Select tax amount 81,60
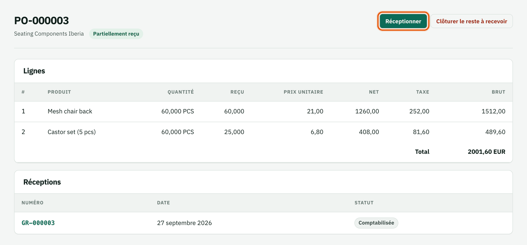Image resolution: width=527 pixels, height=245 pixels. 421,132
